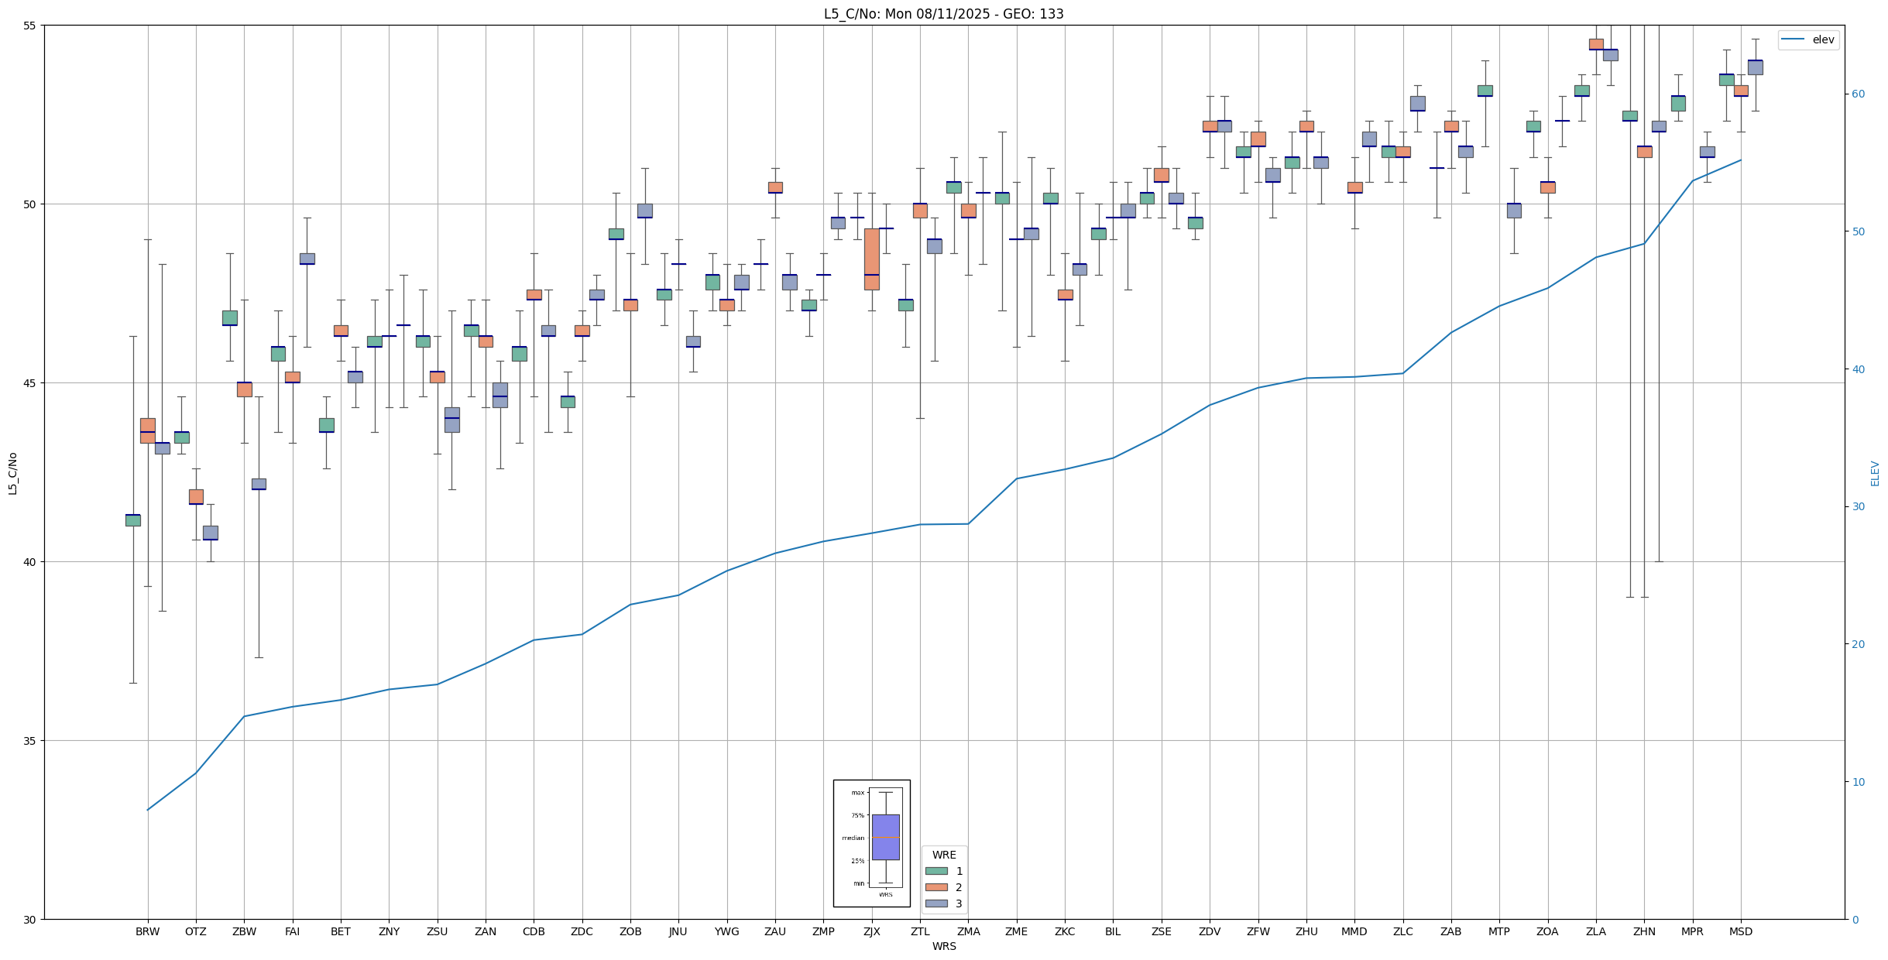
Task: Click the MSD station tick label
Action: [x=1740, y=931]
